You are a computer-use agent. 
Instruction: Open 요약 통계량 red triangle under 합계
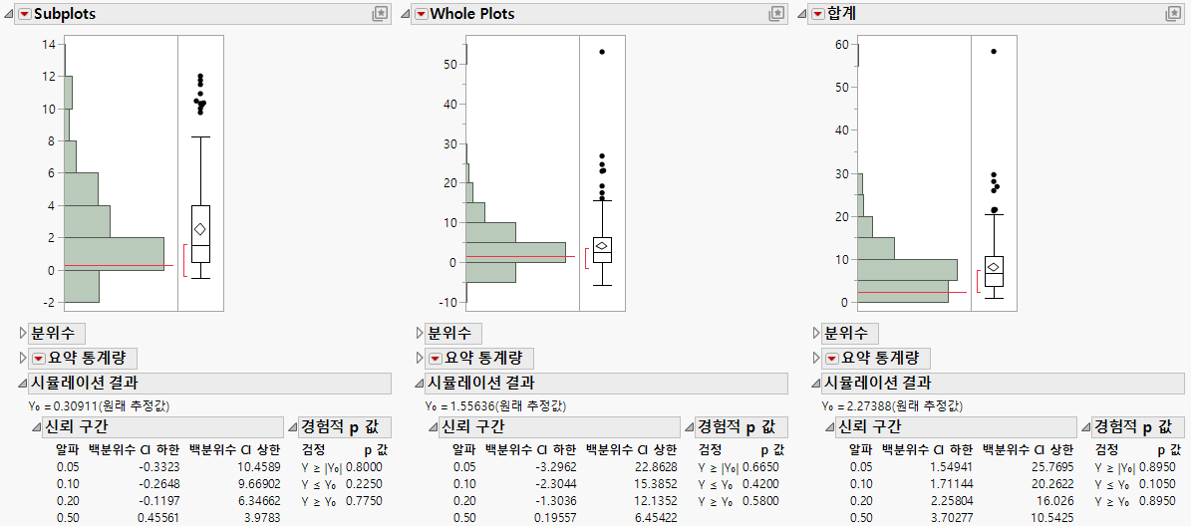pyautogui.click(x=832, y=359)
